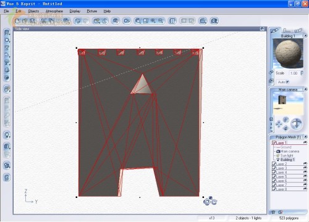Collapse the Main camera panel arrow
This screenshot has width=309, height=222.
click(305, 89)
